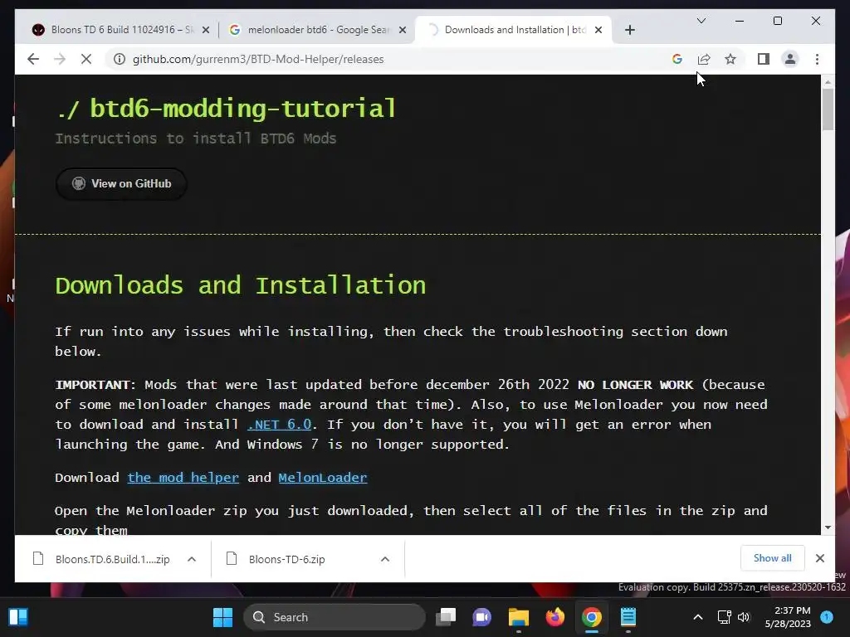Open the Chrome three-dot menu

[x=817, y=59]
